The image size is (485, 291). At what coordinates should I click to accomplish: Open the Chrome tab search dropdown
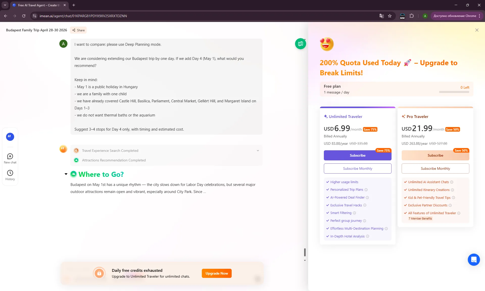tap(5, 5)
